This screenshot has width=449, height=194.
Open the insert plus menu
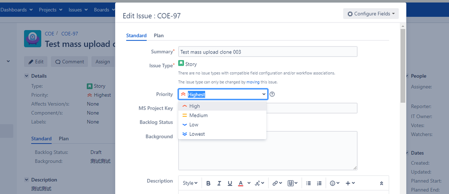(350, 183)
